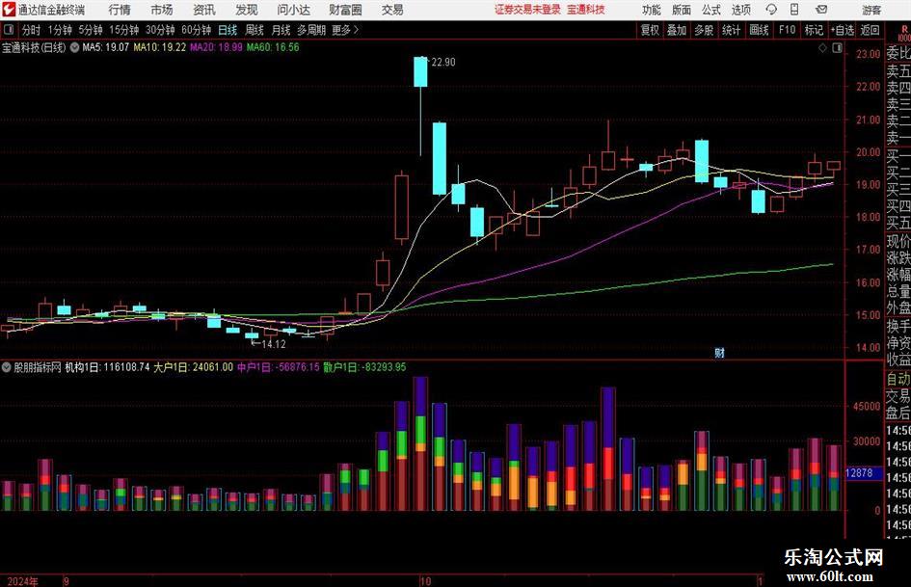Screen dimensions: 911x587
Task: Expand the 更多 periods chevron
Action: [356, 30]
